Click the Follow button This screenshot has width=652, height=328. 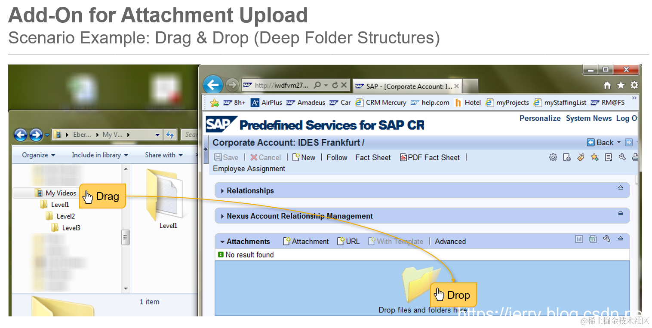pyautogui.click(x=337, y=157)
